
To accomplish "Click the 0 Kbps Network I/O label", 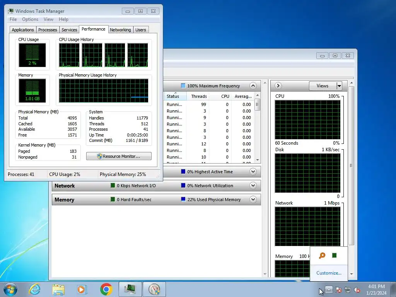I will coord(136,186).
